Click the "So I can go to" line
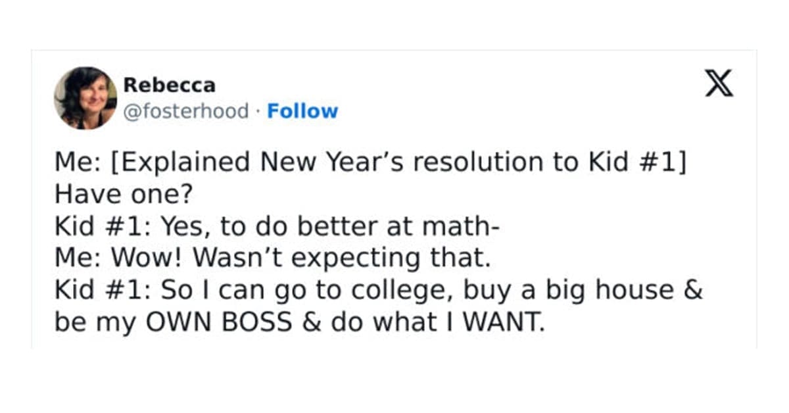The width and height of the screenshot is (789, 413). coord(378,291)
